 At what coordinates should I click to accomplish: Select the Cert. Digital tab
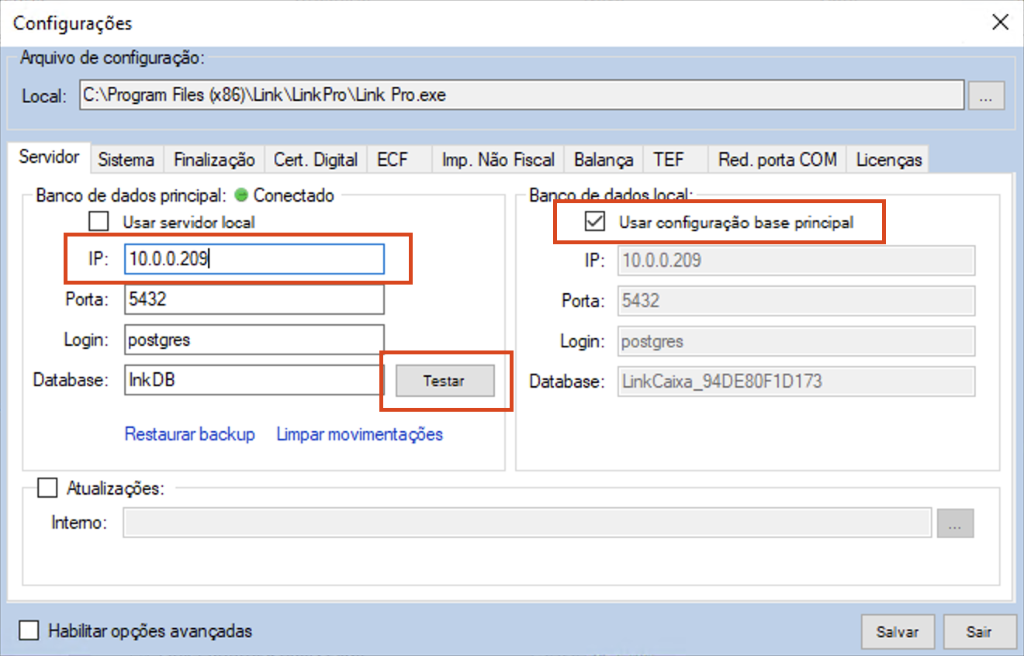(316, 160)
